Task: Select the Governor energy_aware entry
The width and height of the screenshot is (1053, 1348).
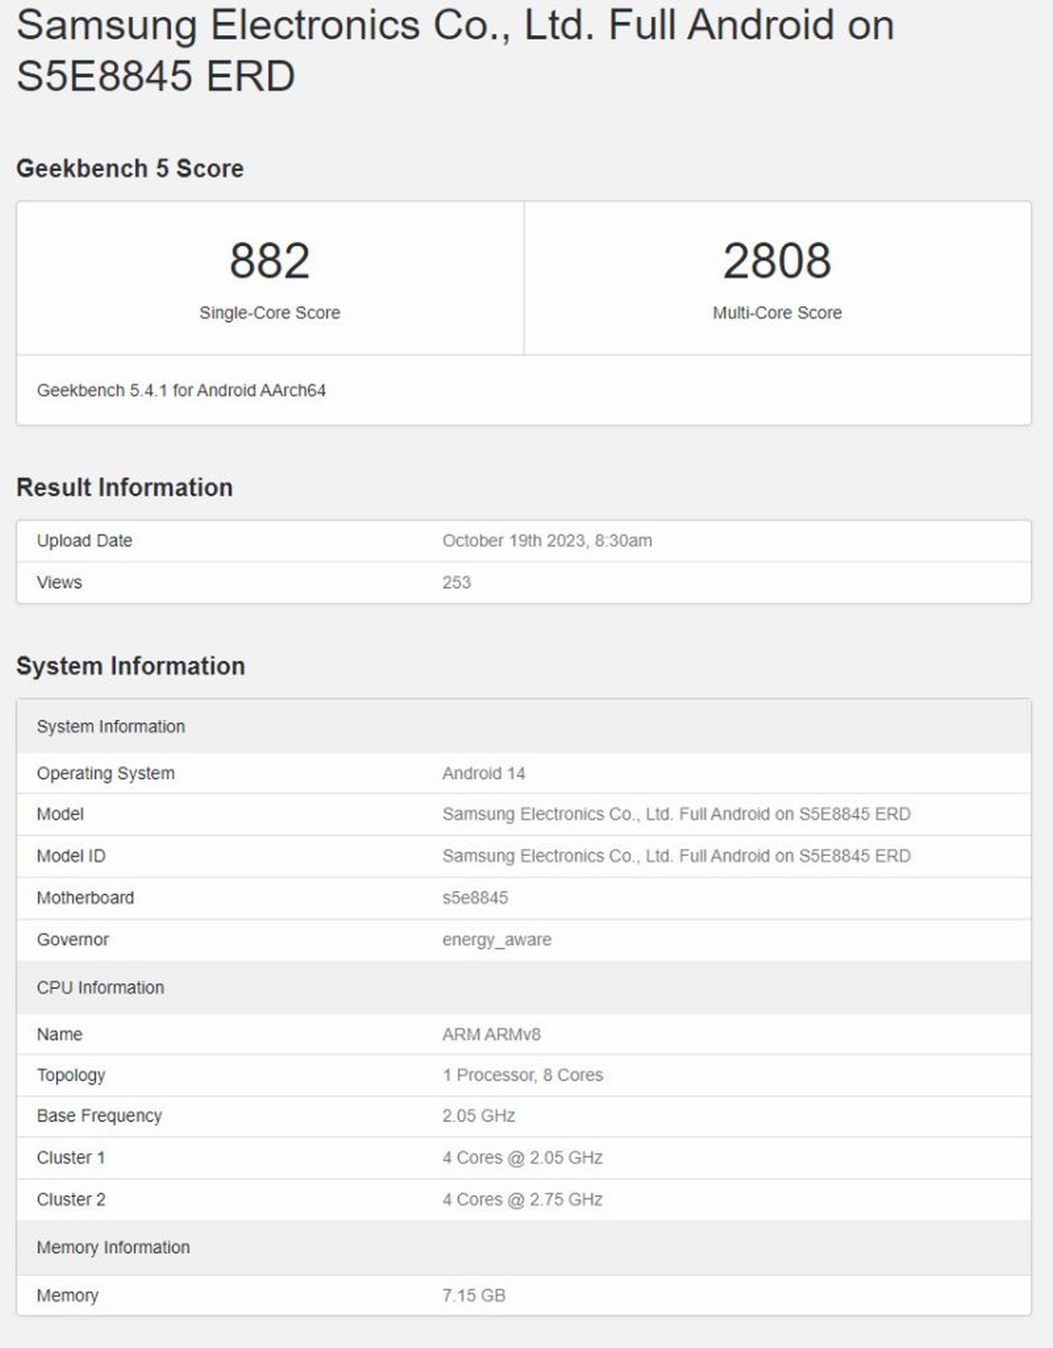Action: click(496, 939)
